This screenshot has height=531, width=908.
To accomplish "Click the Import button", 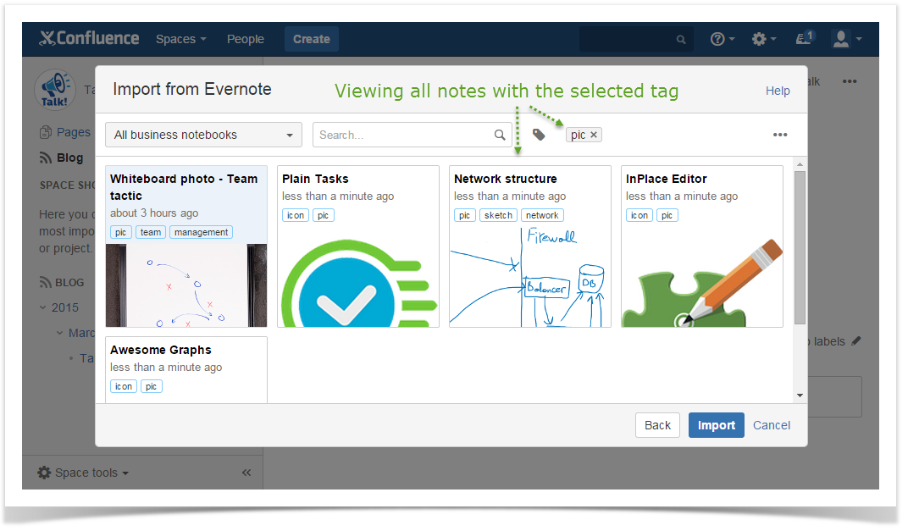I will 716,425.
